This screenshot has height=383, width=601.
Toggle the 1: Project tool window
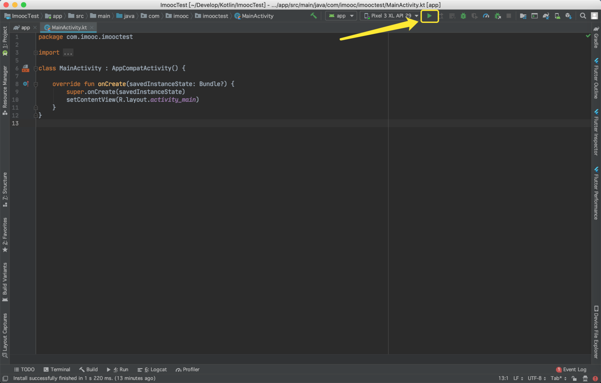[x=5, y=41]
